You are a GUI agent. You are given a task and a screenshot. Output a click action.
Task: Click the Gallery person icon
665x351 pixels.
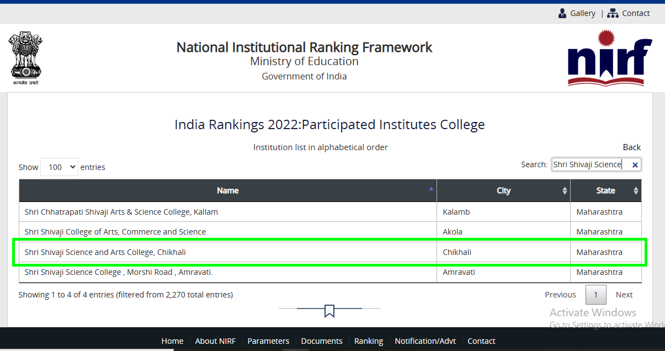[562, 13]
